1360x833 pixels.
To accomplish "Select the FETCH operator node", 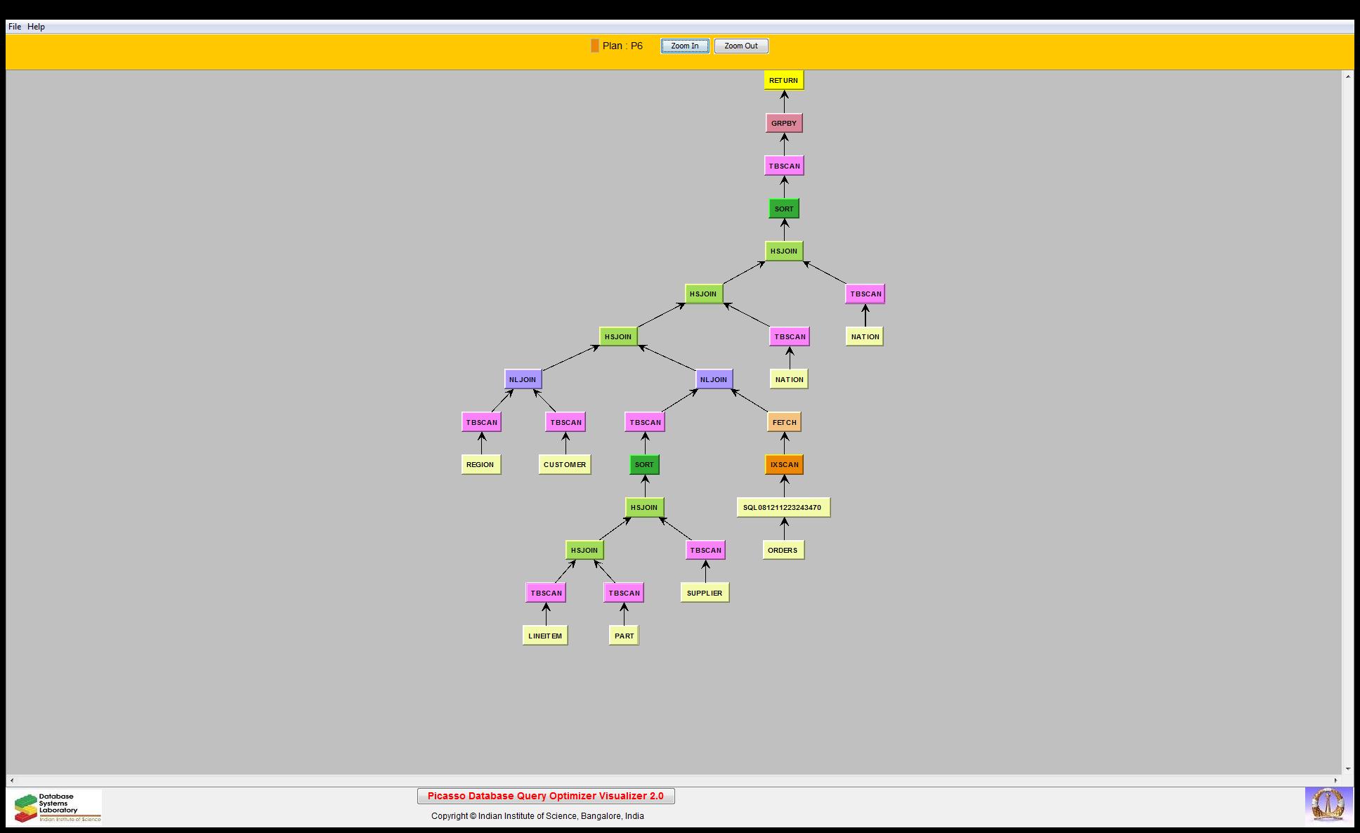I will click(784, 422).
